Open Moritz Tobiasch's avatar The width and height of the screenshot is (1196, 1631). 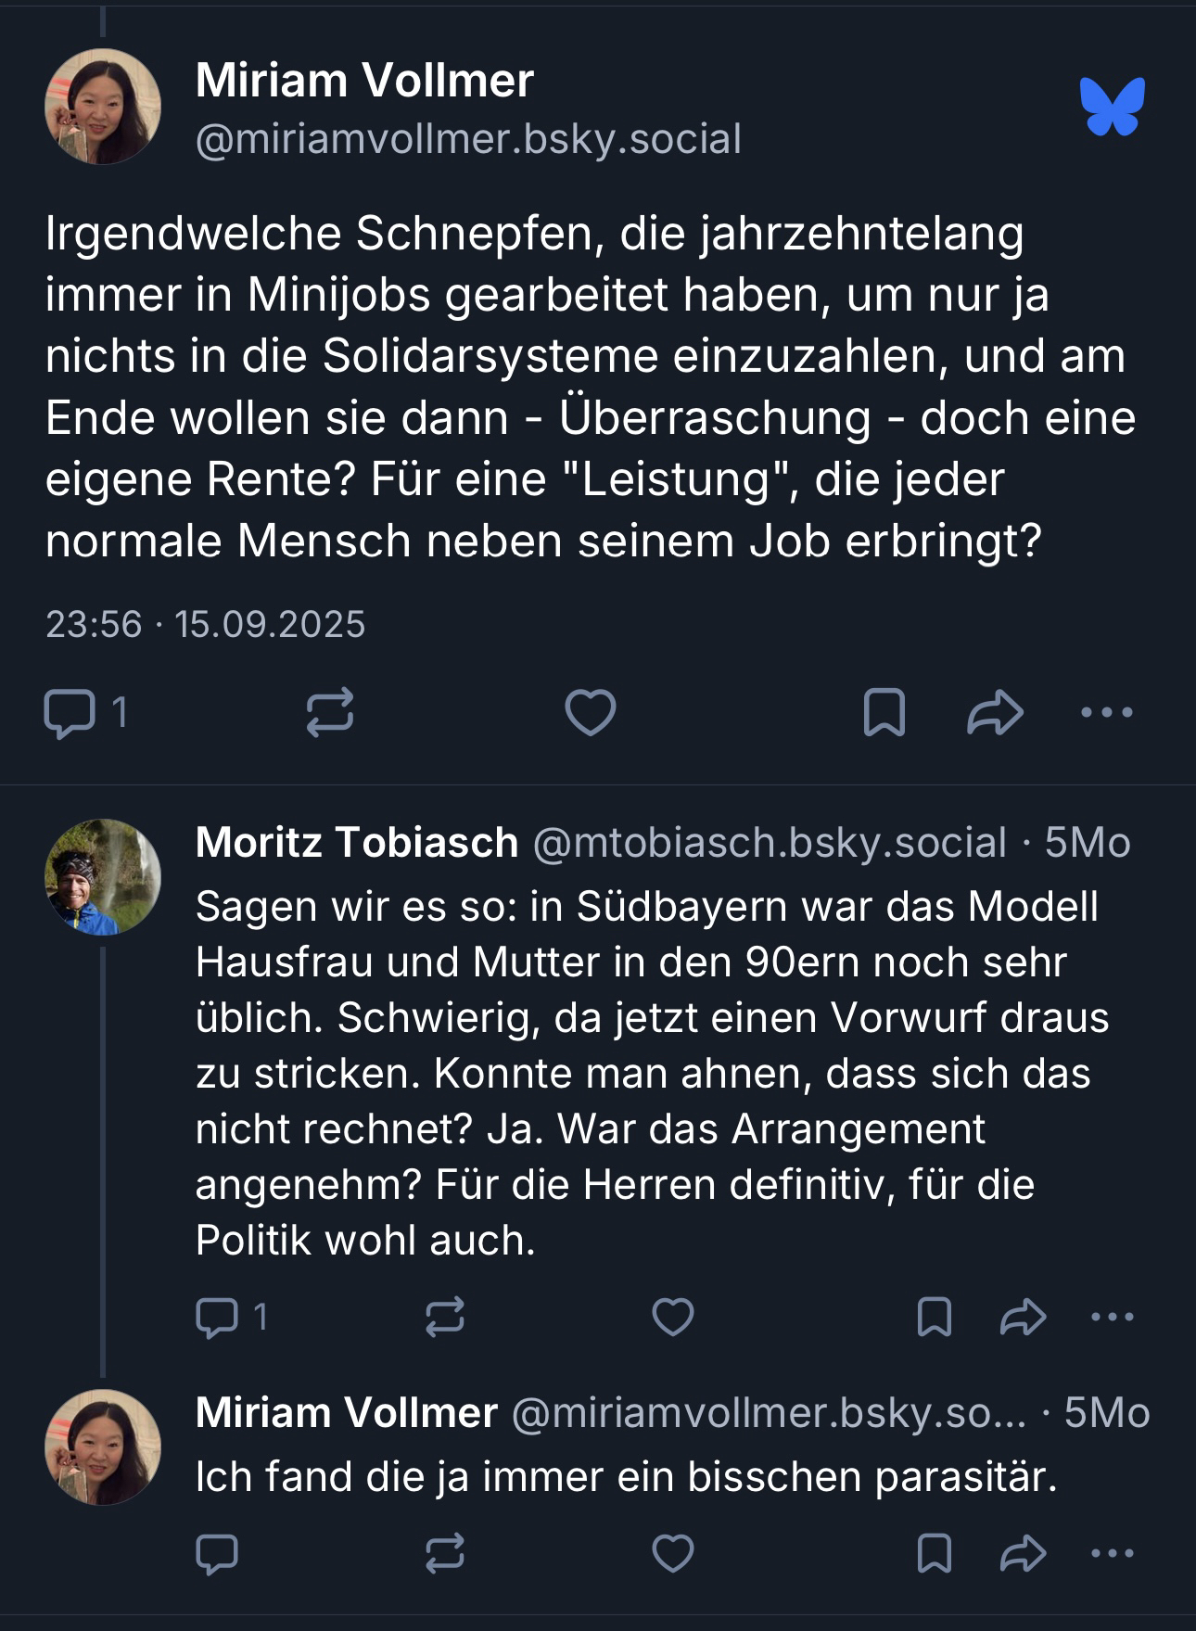(103, 876)
